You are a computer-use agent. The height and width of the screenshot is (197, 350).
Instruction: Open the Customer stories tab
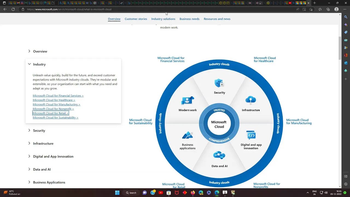coord(136,19)
